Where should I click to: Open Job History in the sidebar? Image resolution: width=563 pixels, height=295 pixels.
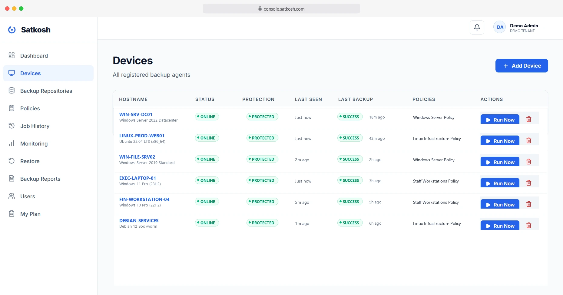[48, 126]
